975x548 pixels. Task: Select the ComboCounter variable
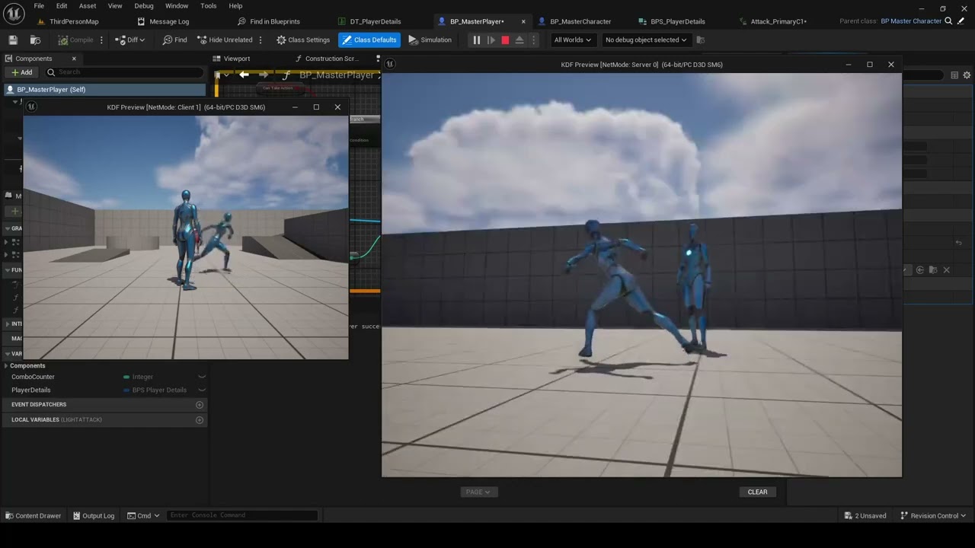pyautogui.click(x=33, y=377)
